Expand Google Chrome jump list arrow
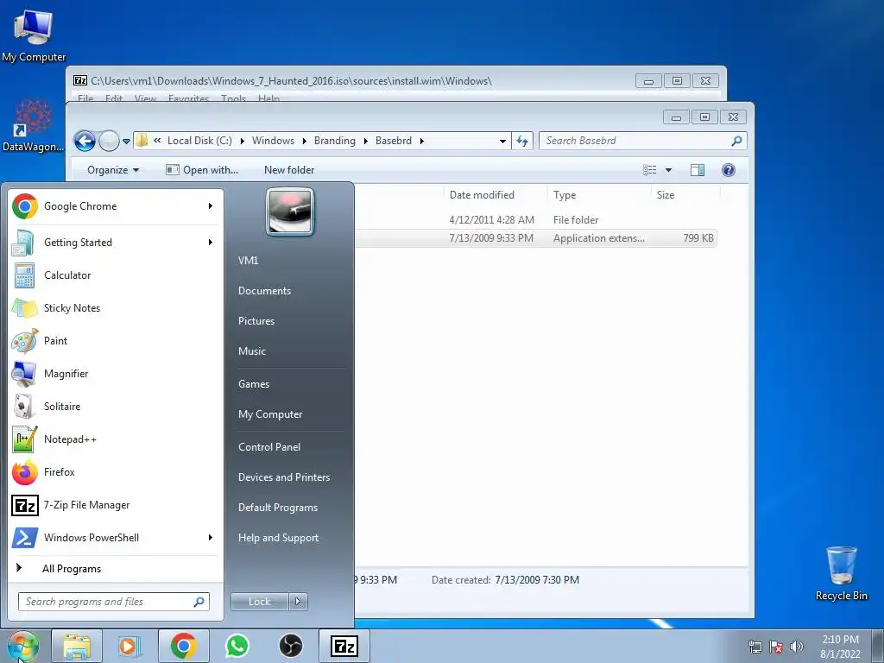This screenshot has height=663, width=884. (211, 206)
